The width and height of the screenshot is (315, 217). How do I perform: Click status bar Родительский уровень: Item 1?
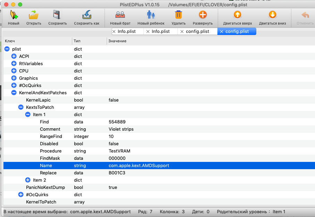pos(251,212)
